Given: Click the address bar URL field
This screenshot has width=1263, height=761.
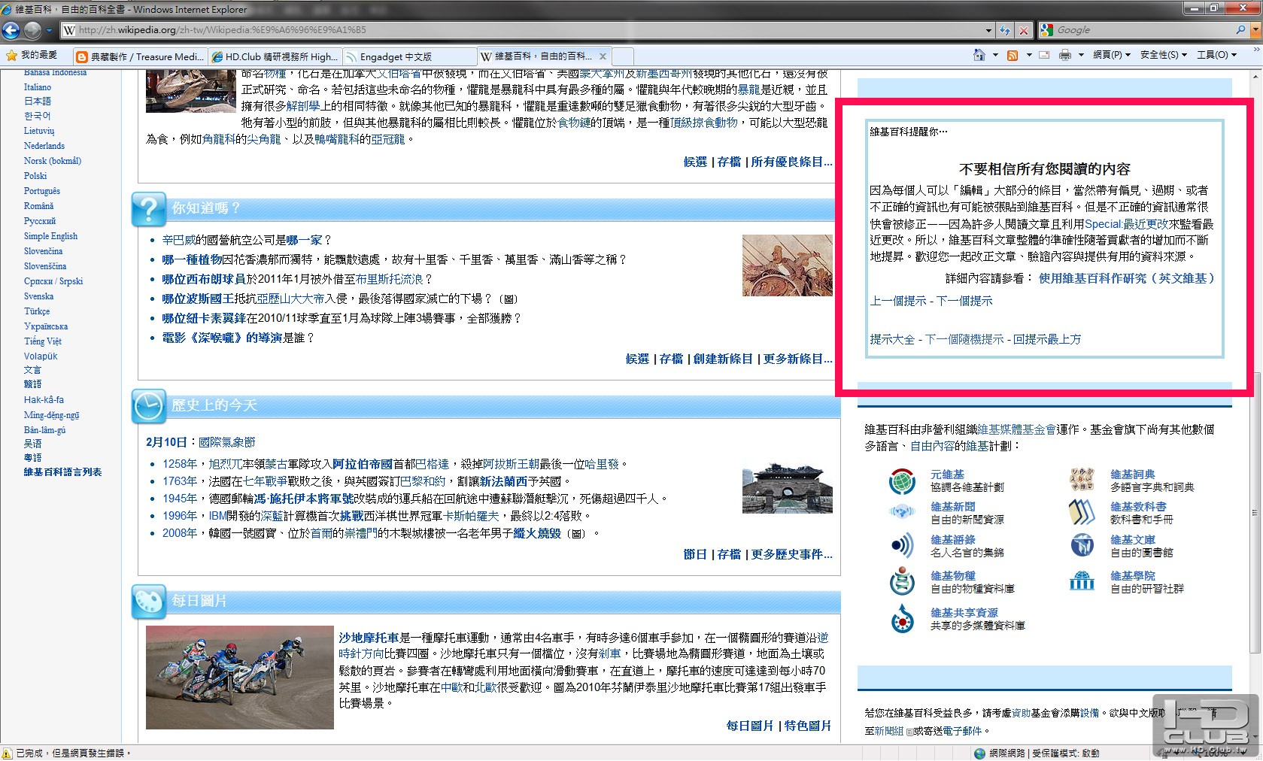Looking at the screenshot, I should click(523, 30).
